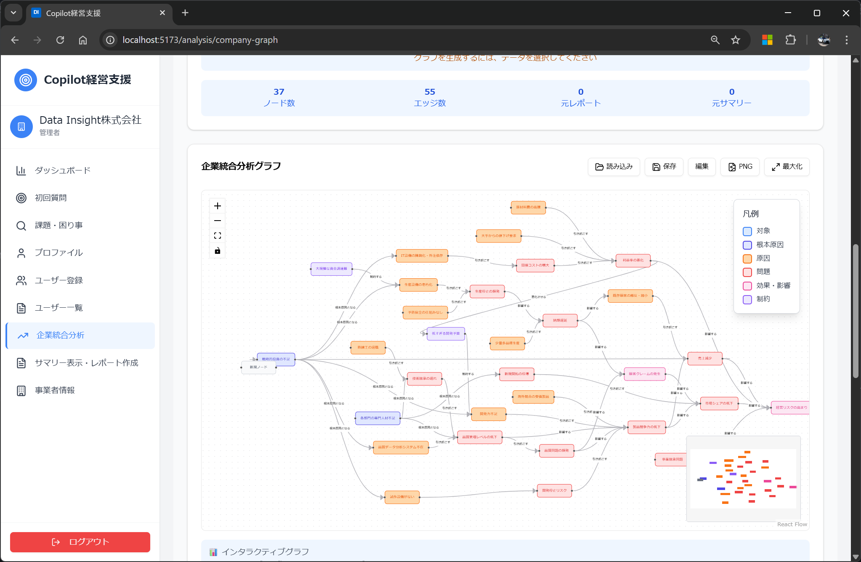The image size is (861, 562).
Task: Click the ログアウト logout button
Action: [80, 542]
